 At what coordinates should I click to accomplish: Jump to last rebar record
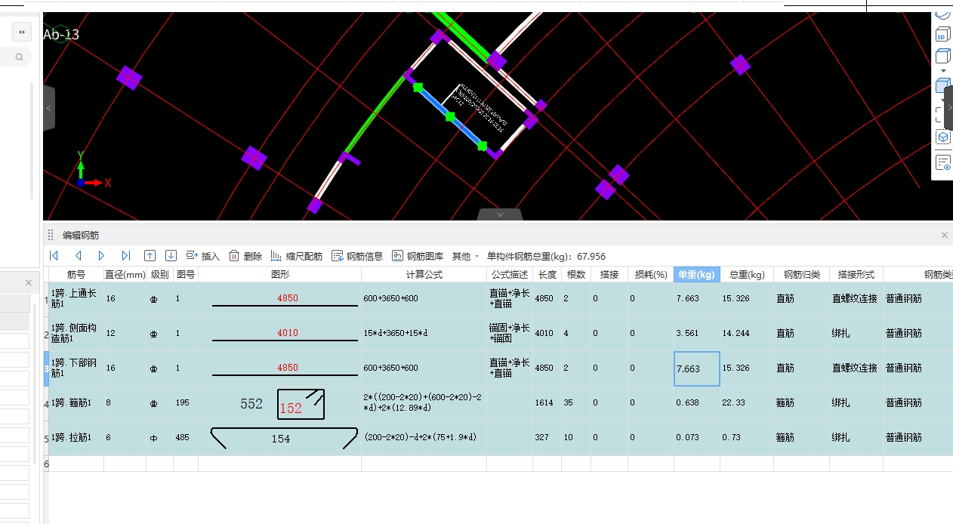click(x=126, y=256)
